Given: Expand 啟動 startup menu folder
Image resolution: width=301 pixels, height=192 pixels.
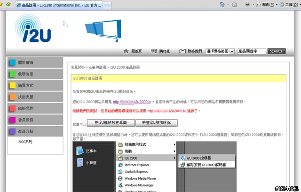Looking at the screenshot, I should tap(146, 152).
